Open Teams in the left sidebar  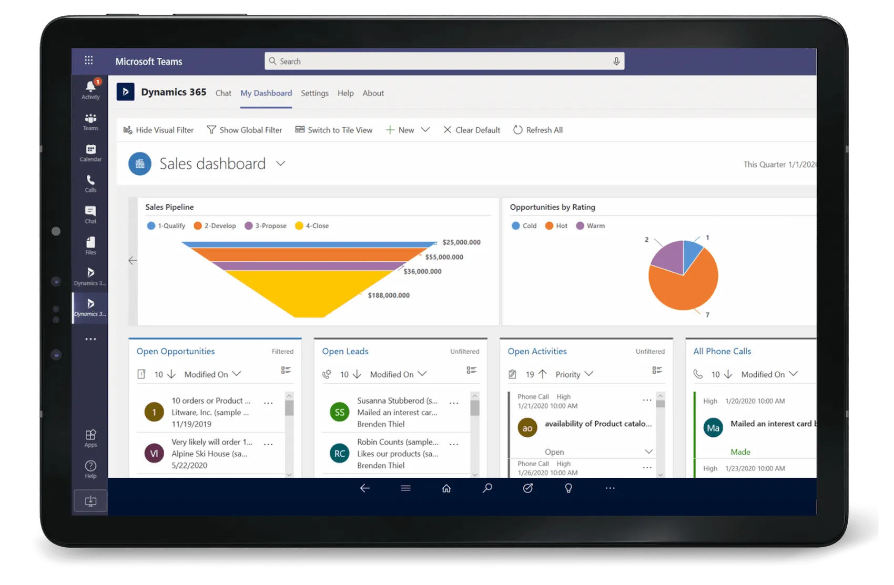point(90,122)
